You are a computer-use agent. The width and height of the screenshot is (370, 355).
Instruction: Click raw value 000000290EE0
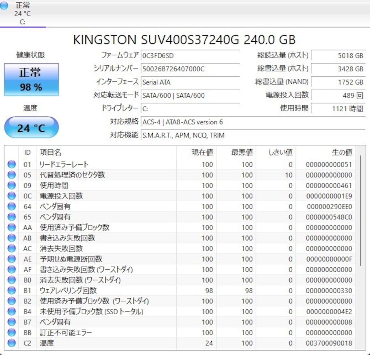pyautogui.click(x=329, y=207)
